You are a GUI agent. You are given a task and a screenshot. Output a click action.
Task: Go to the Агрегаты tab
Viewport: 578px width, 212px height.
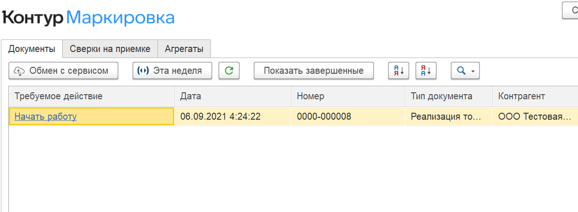(x=184, y=49)
